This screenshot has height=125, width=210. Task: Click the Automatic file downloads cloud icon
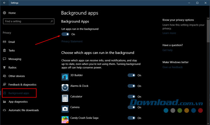(4, 110)
